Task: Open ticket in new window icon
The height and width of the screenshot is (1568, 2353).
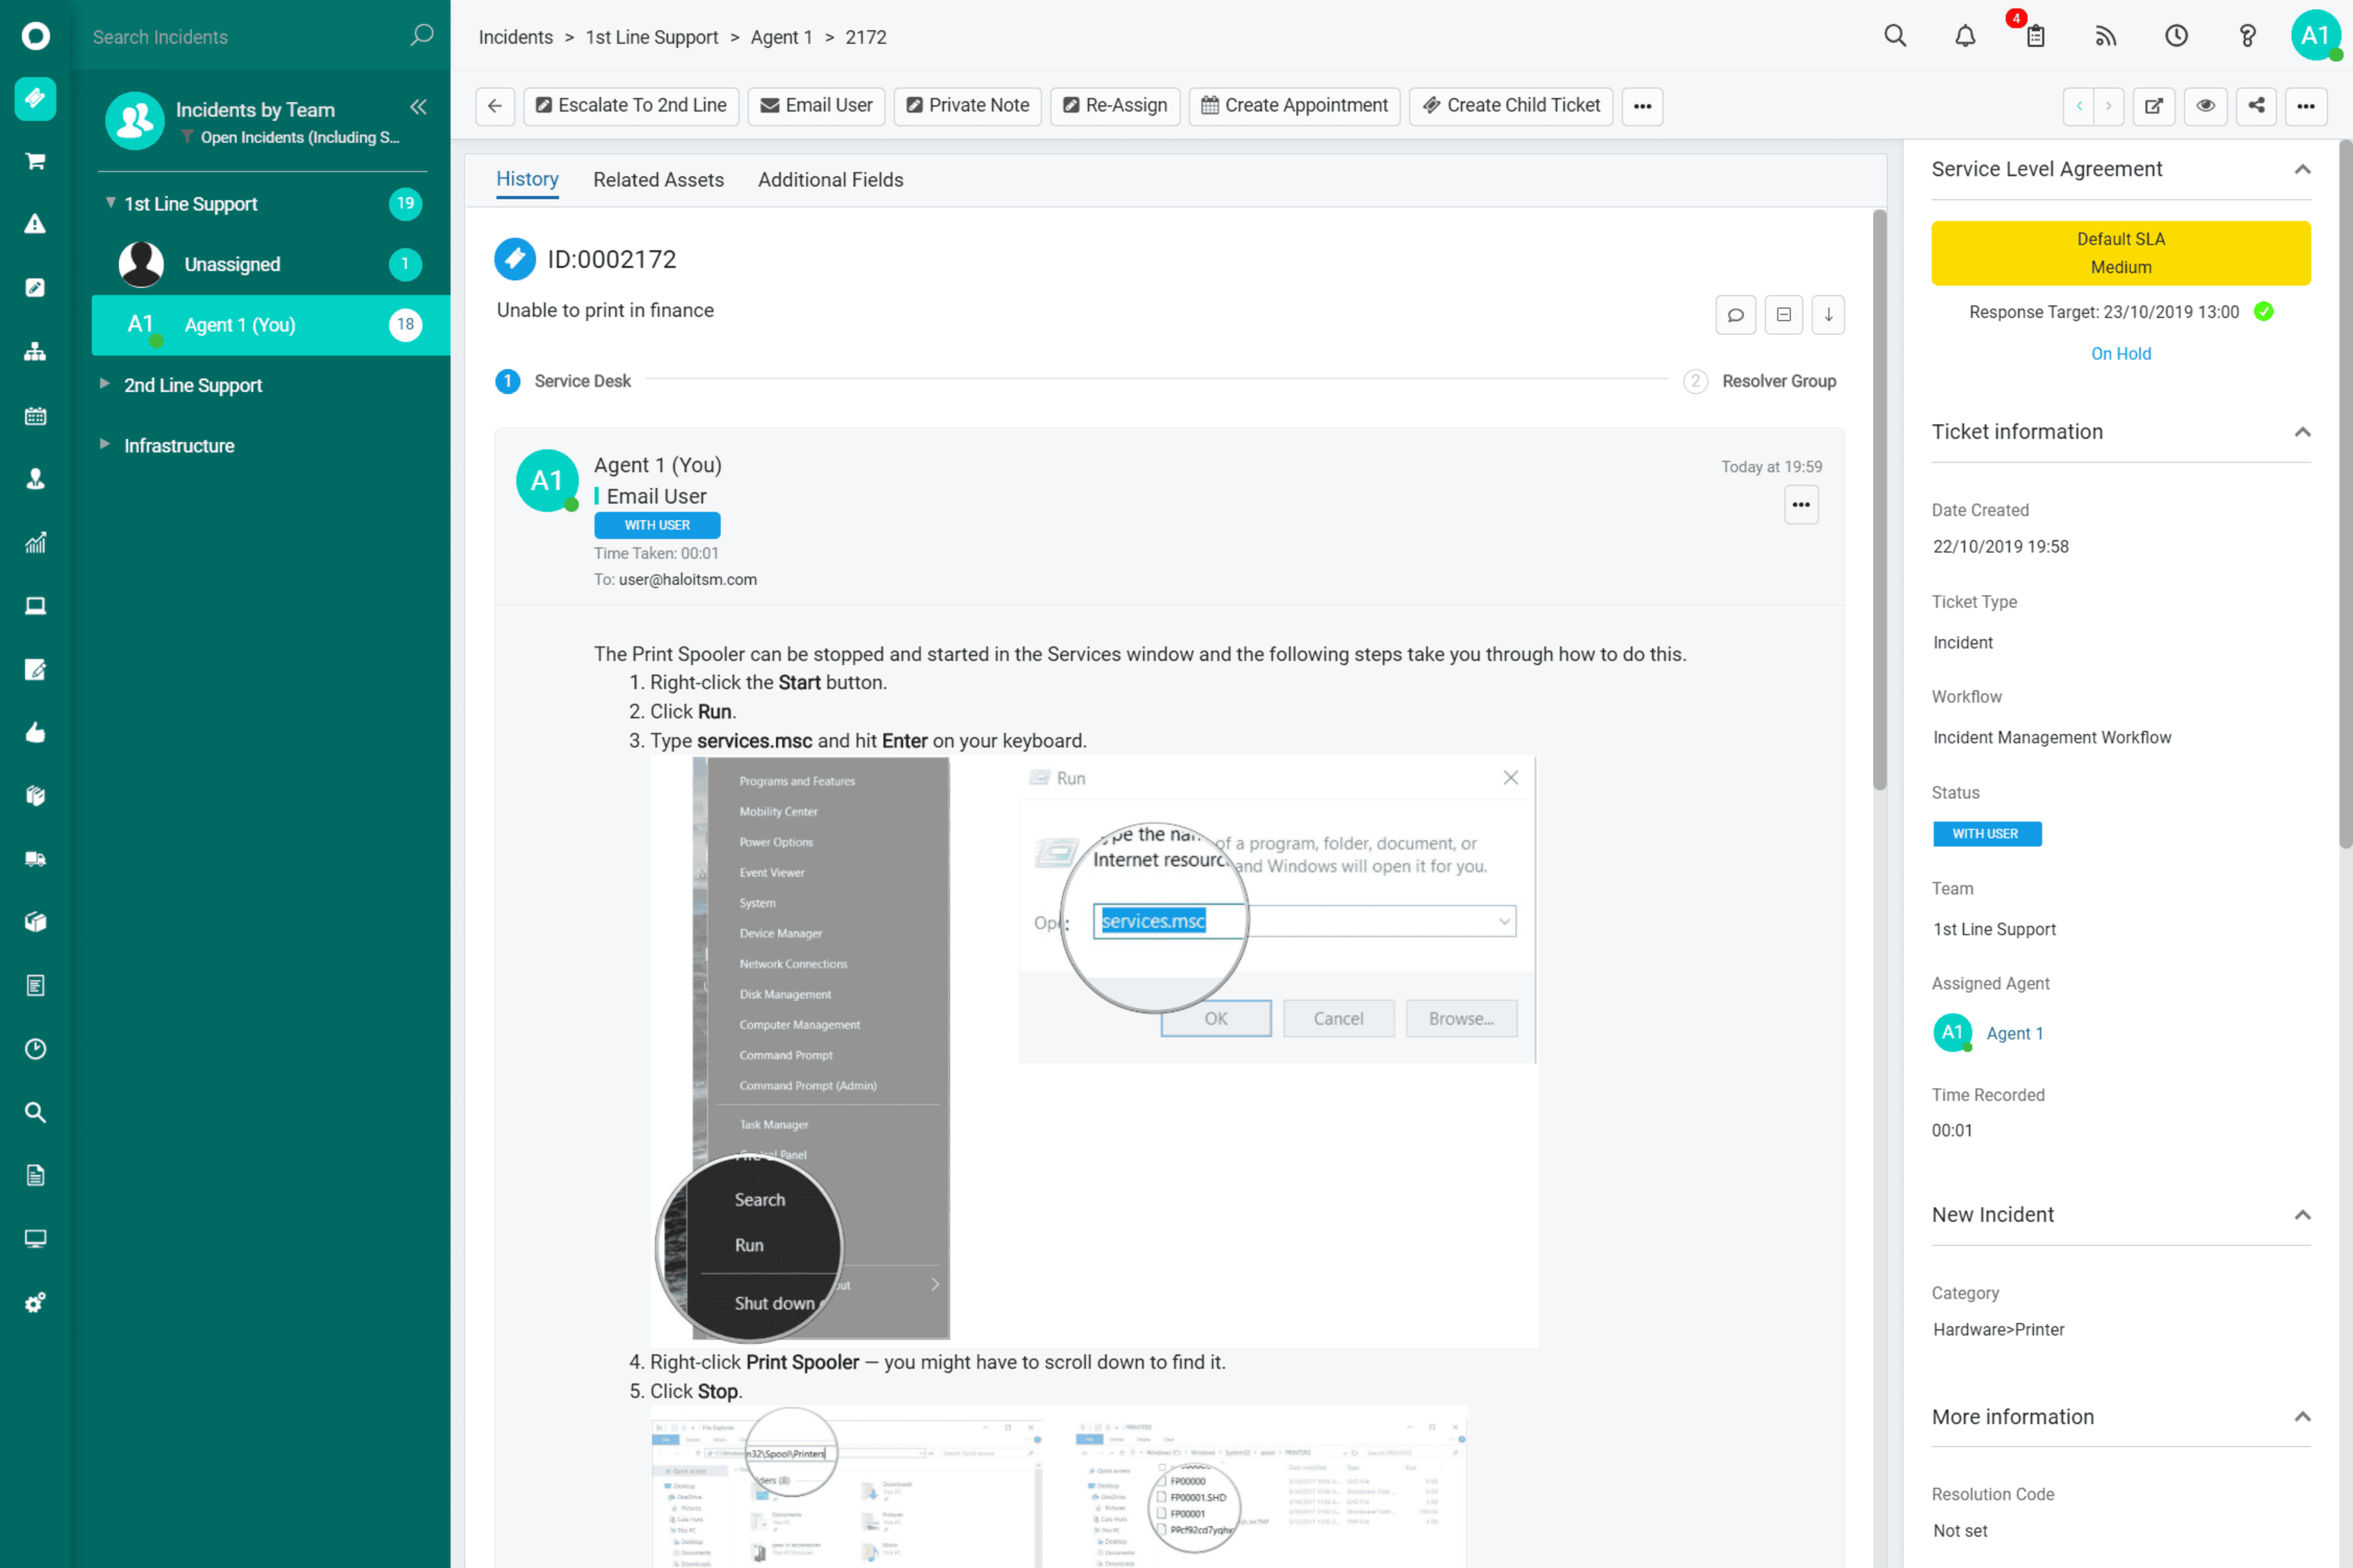Action: 2153,105
